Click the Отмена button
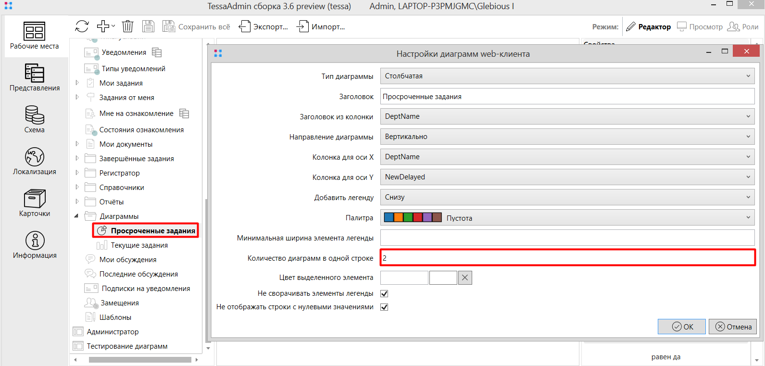Viewport: 765px width, 366px height. [733, 327]
